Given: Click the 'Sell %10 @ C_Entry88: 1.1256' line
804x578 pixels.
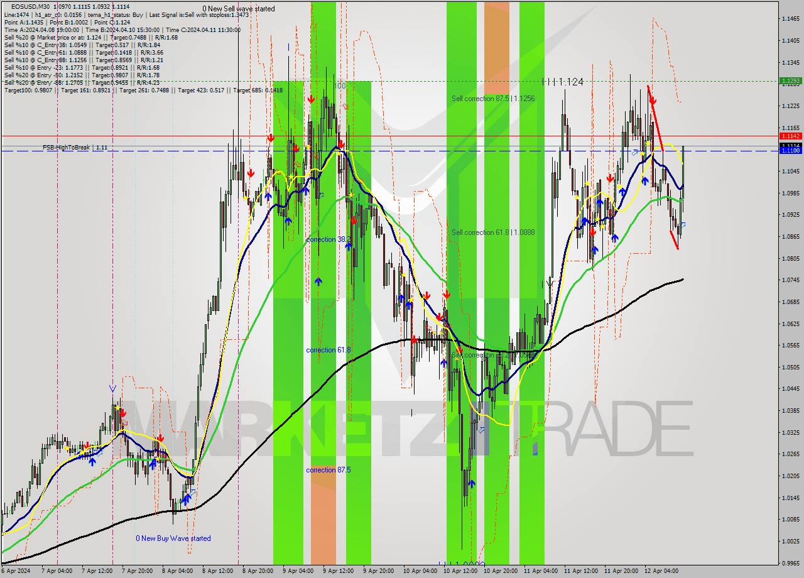Looking at the screenshot, I should [84, 60].
